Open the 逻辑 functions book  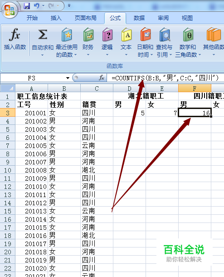click(x=107, y=35)
